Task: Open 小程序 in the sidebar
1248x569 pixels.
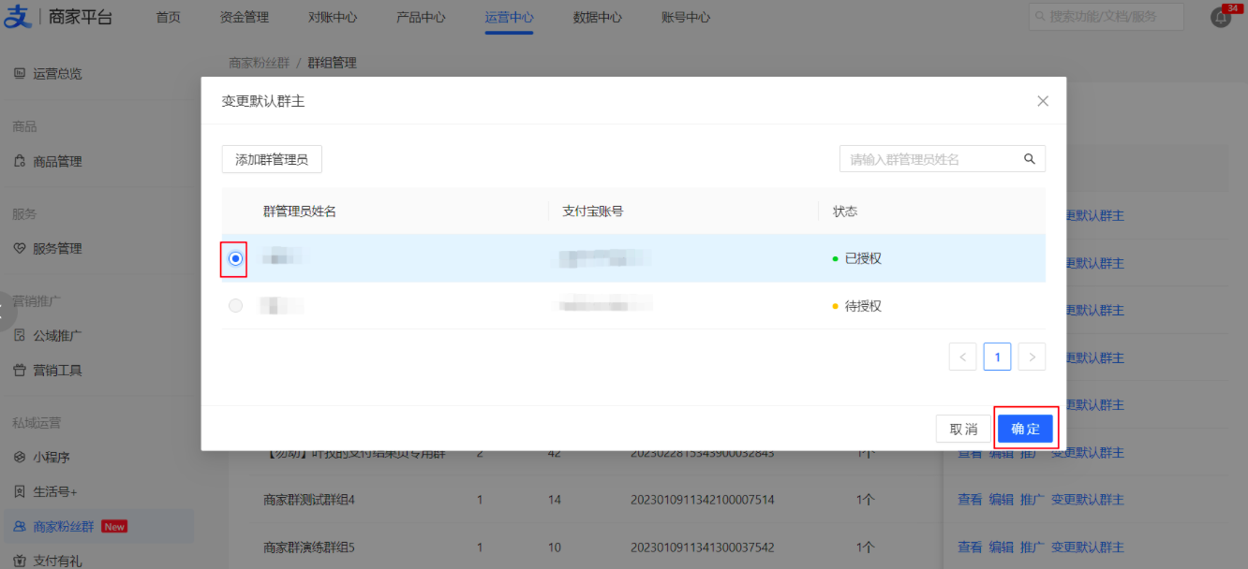Action: (51, 458)
